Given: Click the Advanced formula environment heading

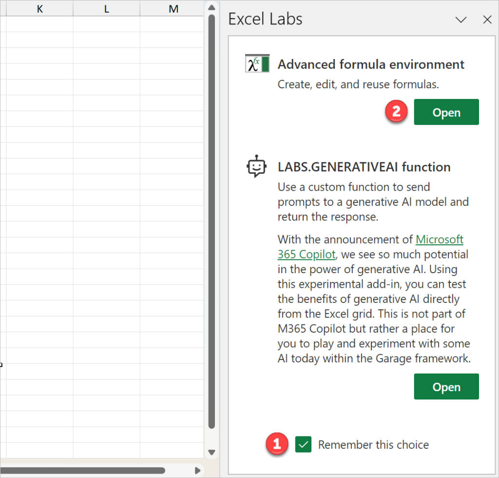Looking at the screenshot, I should point(371,64).
